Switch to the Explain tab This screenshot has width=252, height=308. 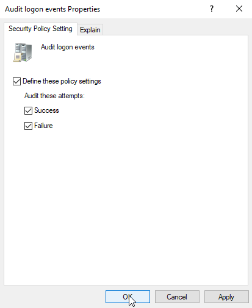pyautogui.click(x=90, y=30)
